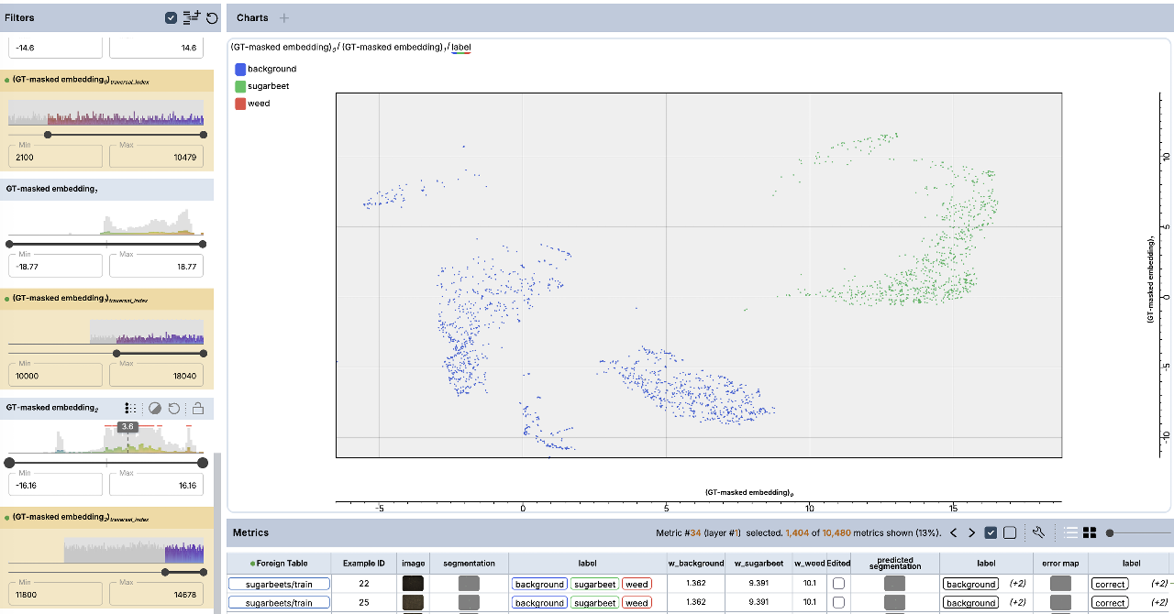The image size is (1174, 614).
Task: Reset all filters with the circular arrow icon
Action: (x=212, y=17)
